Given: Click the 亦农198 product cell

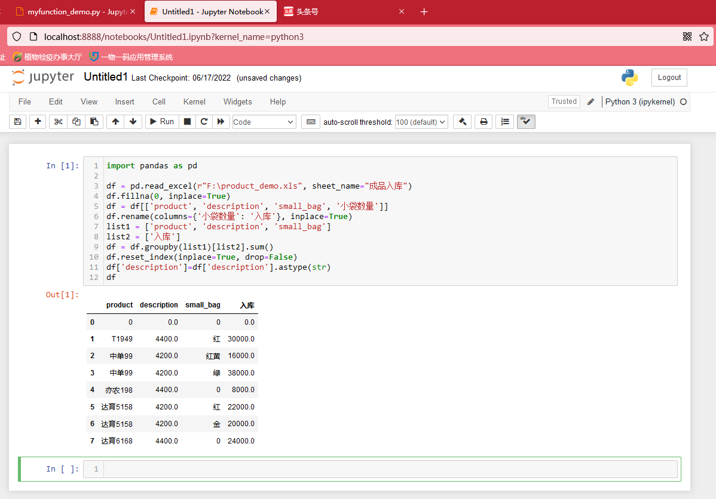Looking at the screenshot, I should click(119, 390).
